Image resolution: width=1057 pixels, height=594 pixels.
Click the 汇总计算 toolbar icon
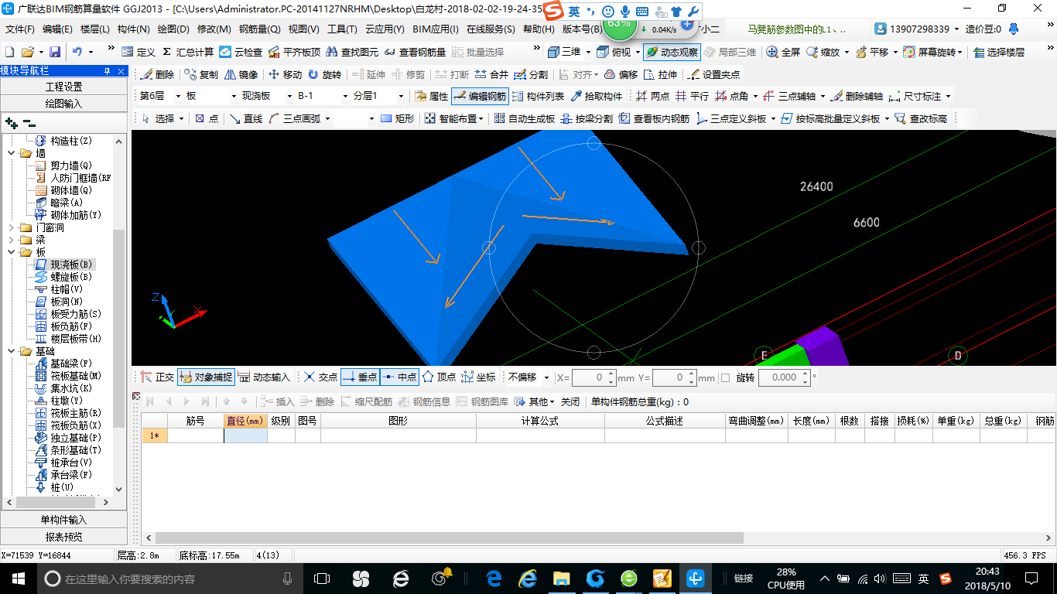188,52
